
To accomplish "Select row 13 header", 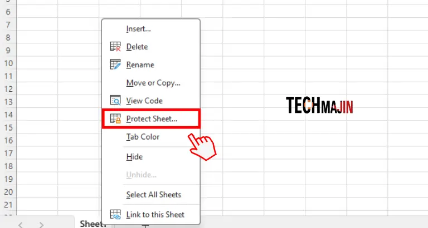I will (x=8, y=102).
